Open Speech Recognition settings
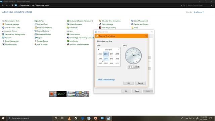Screen dimensions: 215x121 pos(11,41)
